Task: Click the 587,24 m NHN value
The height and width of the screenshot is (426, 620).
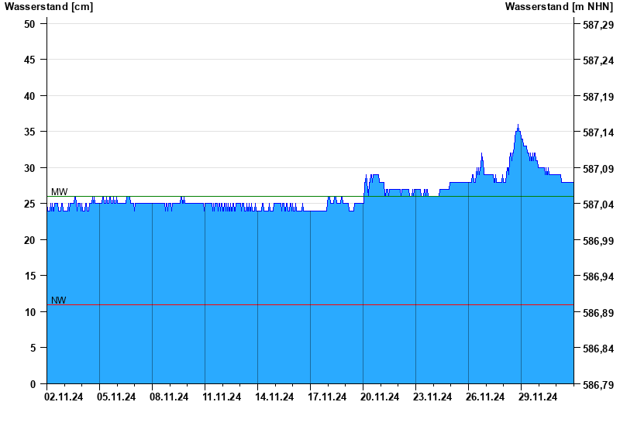Action: [598, 61]
